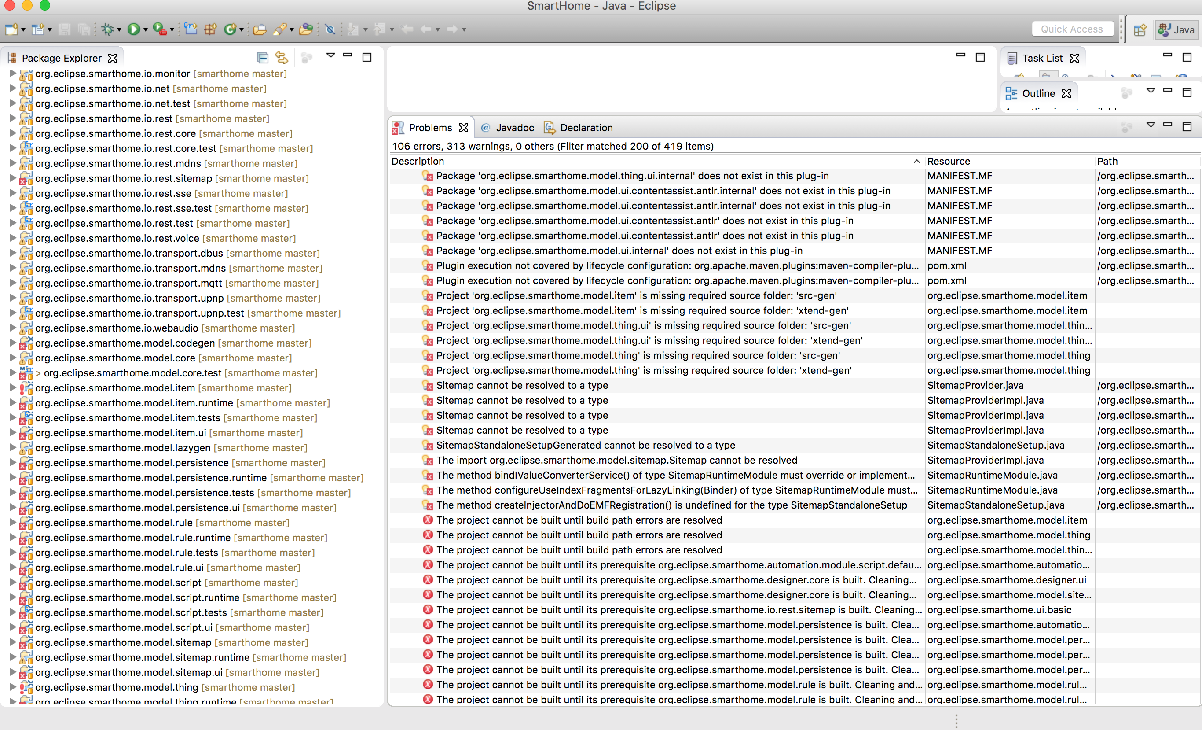
Task: Click the second New toolbar icon with plus
Action: click(x=37, y=29)
